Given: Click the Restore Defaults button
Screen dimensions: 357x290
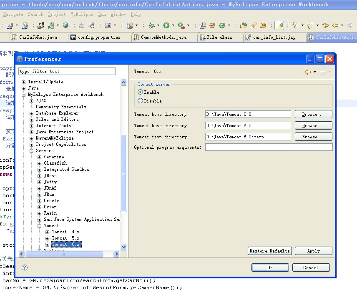Looking at the screenshot, I should pyautogui.click(x=269, y=251).
